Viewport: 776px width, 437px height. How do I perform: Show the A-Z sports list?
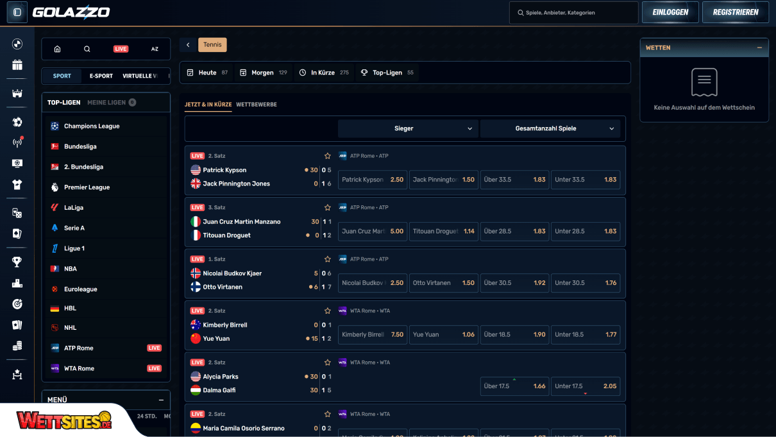tap(155, 49)
